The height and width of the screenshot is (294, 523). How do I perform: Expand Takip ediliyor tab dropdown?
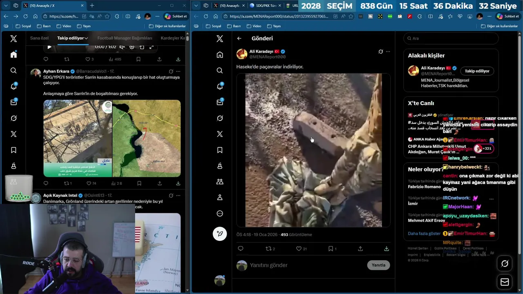coord(87,38)
